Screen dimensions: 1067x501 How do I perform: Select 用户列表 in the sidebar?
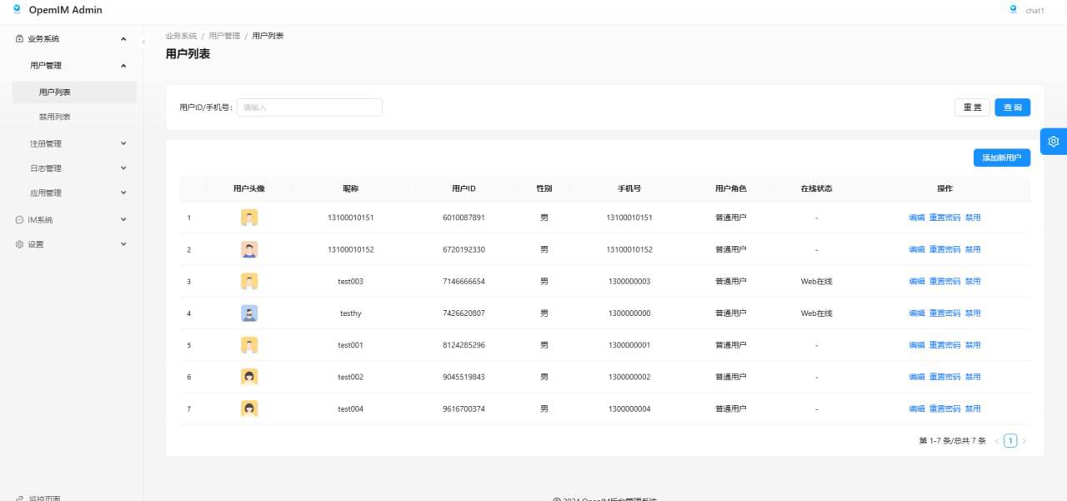click(x=55, y=93)
